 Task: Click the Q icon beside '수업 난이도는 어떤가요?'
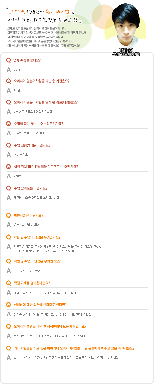(9, 188)
